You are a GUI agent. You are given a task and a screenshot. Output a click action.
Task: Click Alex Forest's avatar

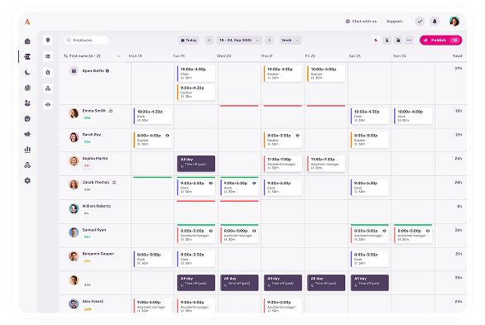(x=74, y=304)
